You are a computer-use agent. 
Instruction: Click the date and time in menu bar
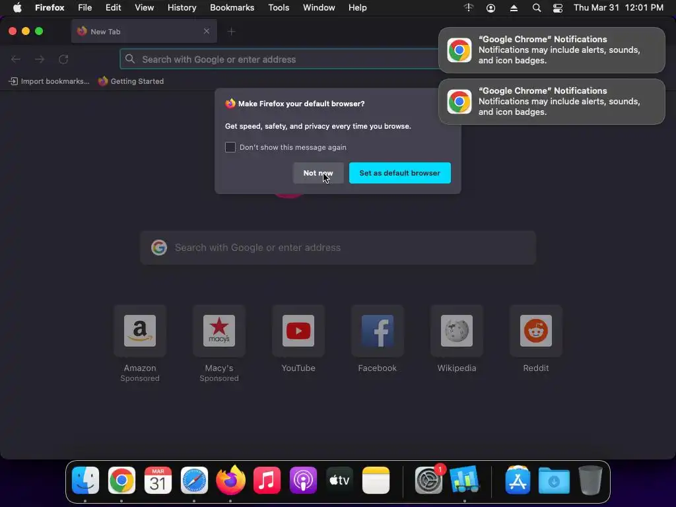pyautogui.click(x=618, y=8)
